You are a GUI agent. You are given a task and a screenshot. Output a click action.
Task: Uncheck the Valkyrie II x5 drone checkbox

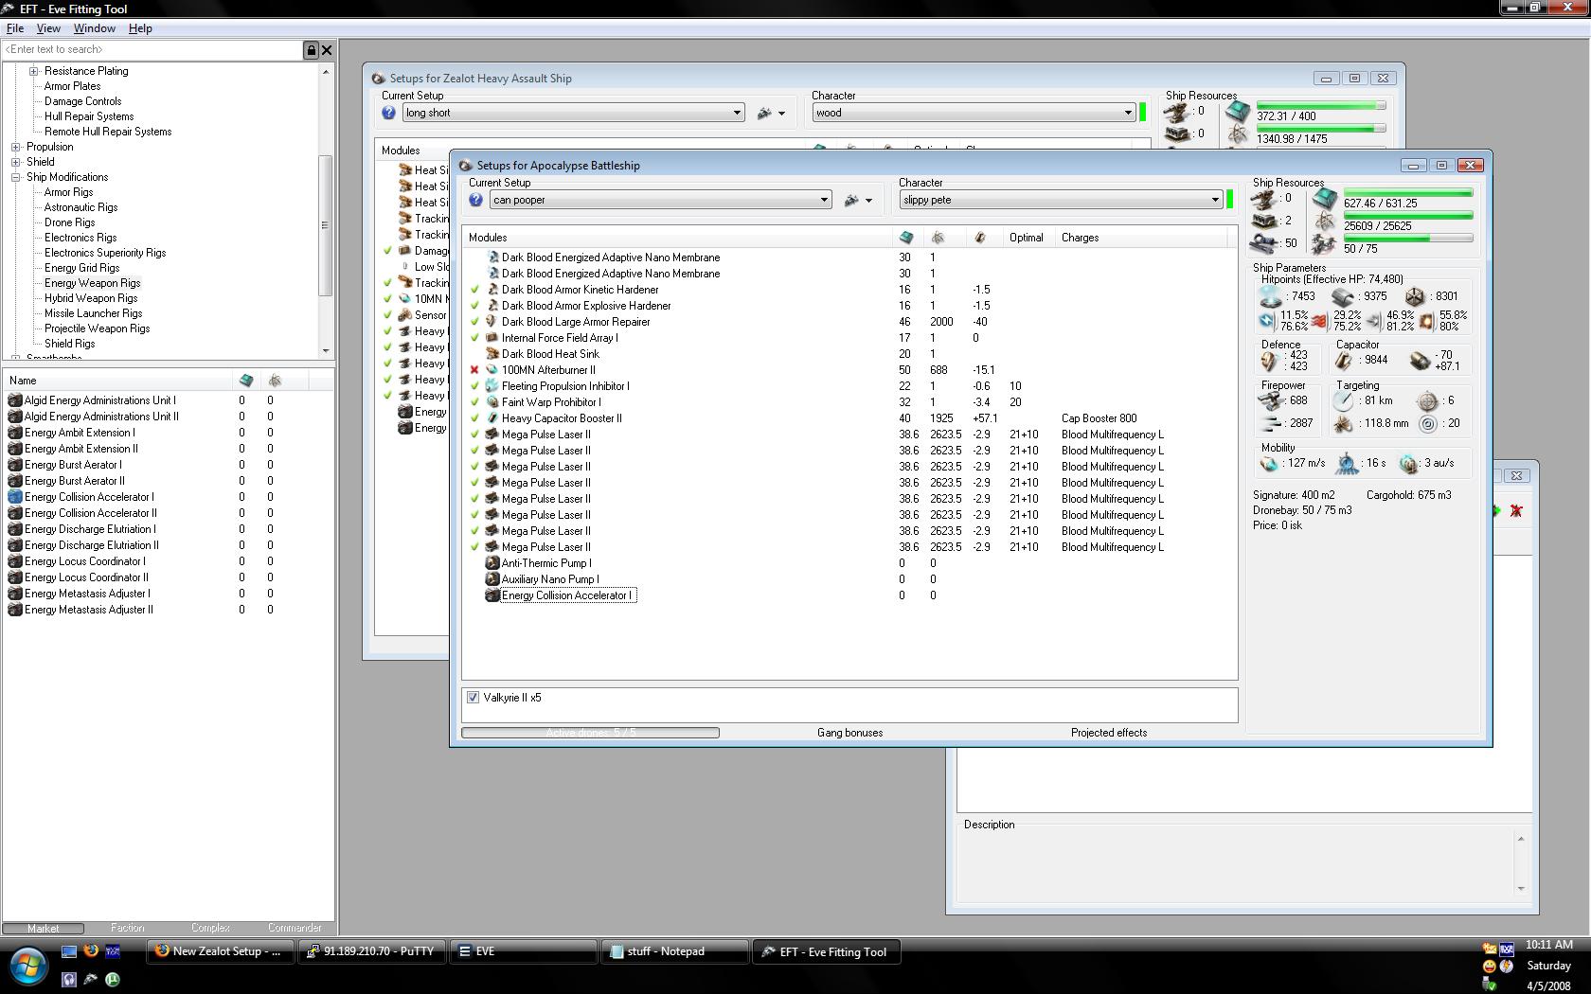point(474,698)
